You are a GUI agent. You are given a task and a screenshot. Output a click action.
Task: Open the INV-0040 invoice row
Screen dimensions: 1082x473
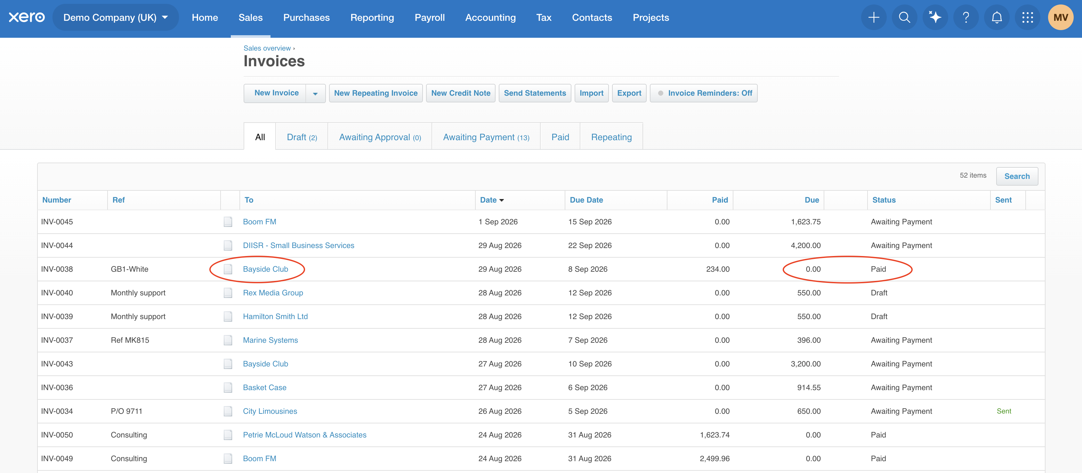pyautogui.click(x=541, y=293)
